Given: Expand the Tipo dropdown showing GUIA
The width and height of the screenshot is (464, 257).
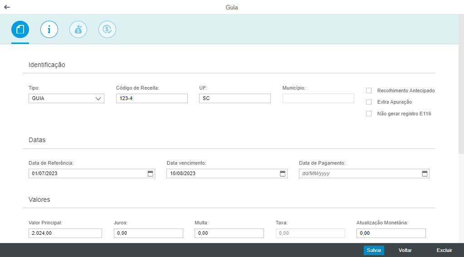Looking at the screenshot, I should point(66,98).
